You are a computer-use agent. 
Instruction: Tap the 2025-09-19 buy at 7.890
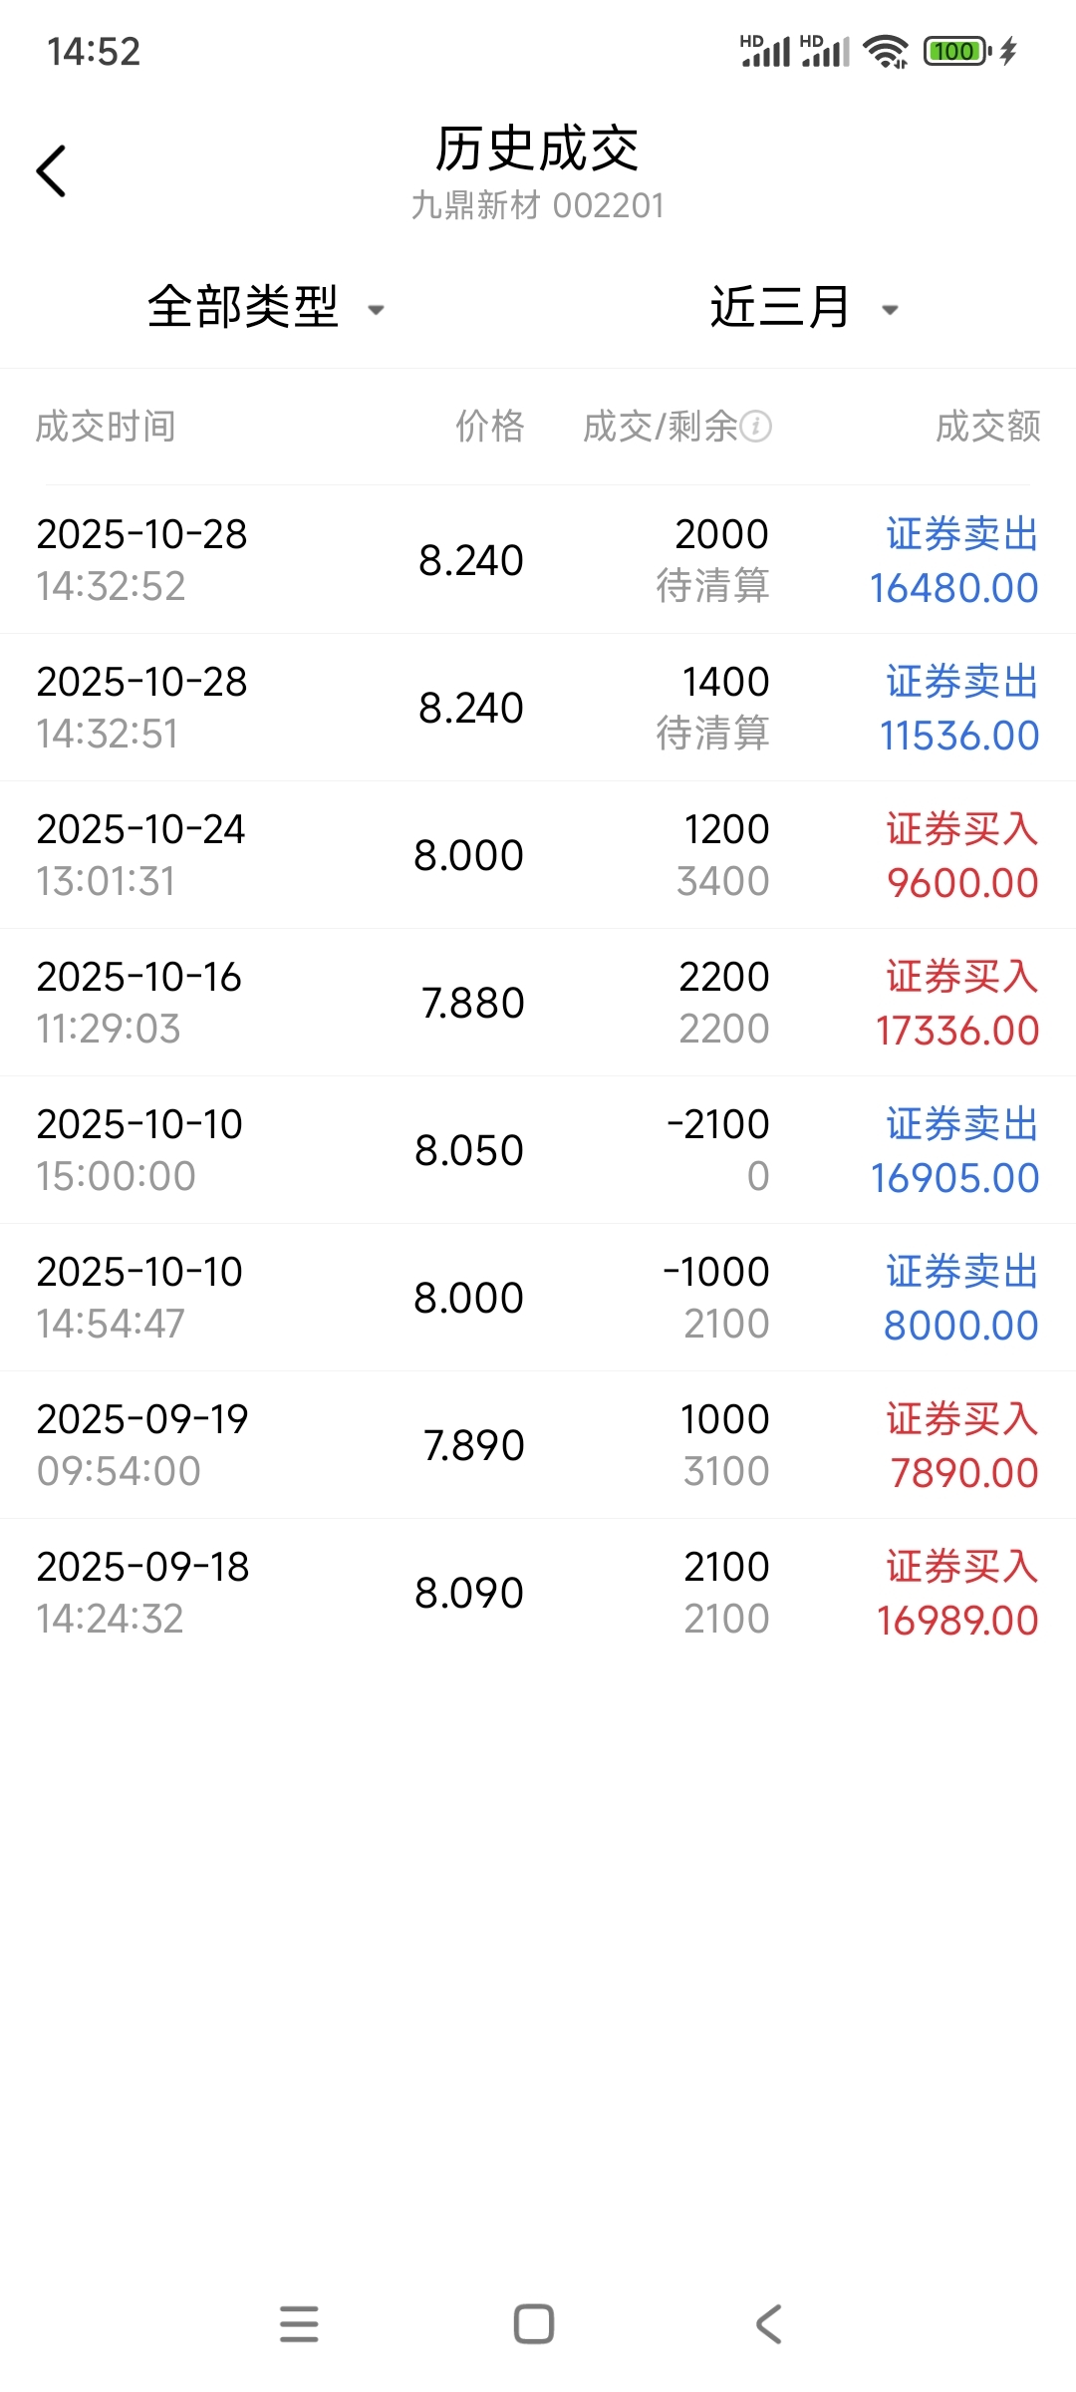pos(538,1445)
